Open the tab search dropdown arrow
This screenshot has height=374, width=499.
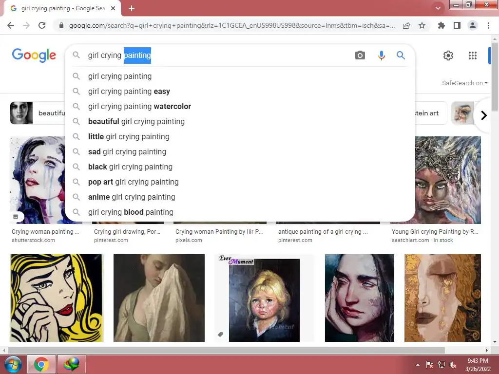pos(438,8)
